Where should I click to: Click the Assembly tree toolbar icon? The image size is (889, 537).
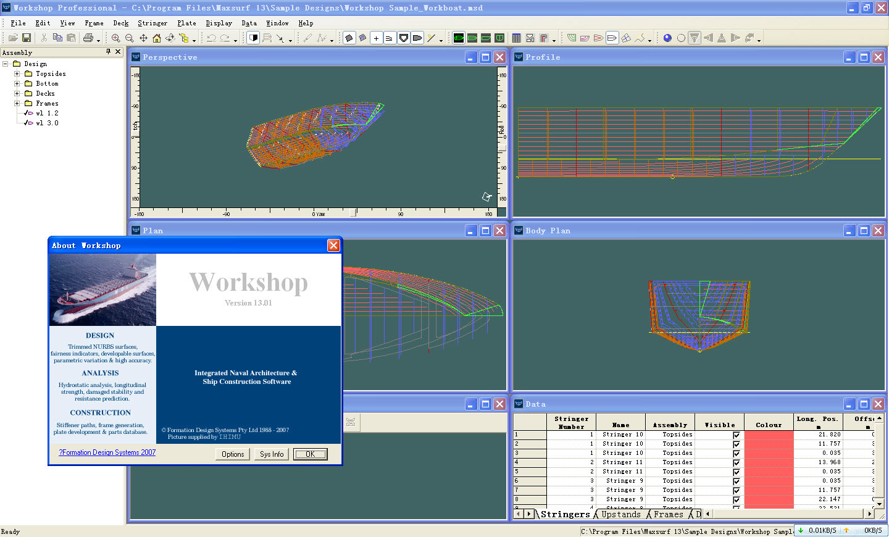(x=184, y=38)
